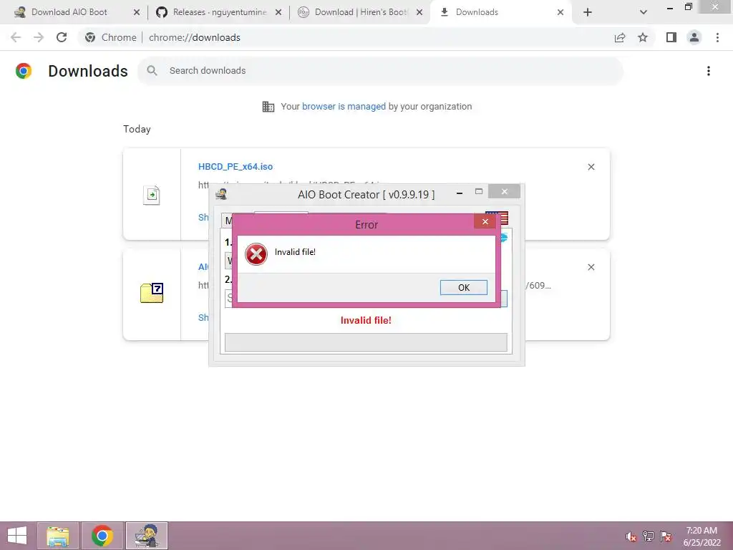Open the Chrome profile avatar
Image resolution: width=733 pixels, height=550 pixels.
coord(694,37)
